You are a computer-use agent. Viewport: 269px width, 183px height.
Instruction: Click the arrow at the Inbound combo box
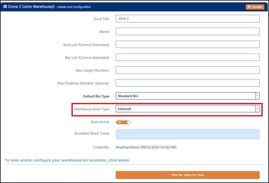257,109
